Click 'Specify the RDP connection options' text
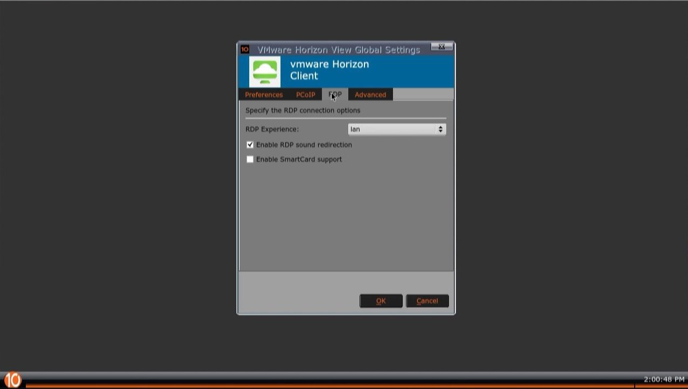Screen dimensions: 688x389 [x=303, y=110]
